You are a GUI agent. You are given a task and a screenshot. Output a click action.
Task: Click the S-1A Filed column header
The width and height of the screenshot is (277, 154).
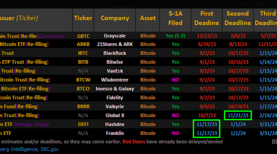[x=175, y=18]
